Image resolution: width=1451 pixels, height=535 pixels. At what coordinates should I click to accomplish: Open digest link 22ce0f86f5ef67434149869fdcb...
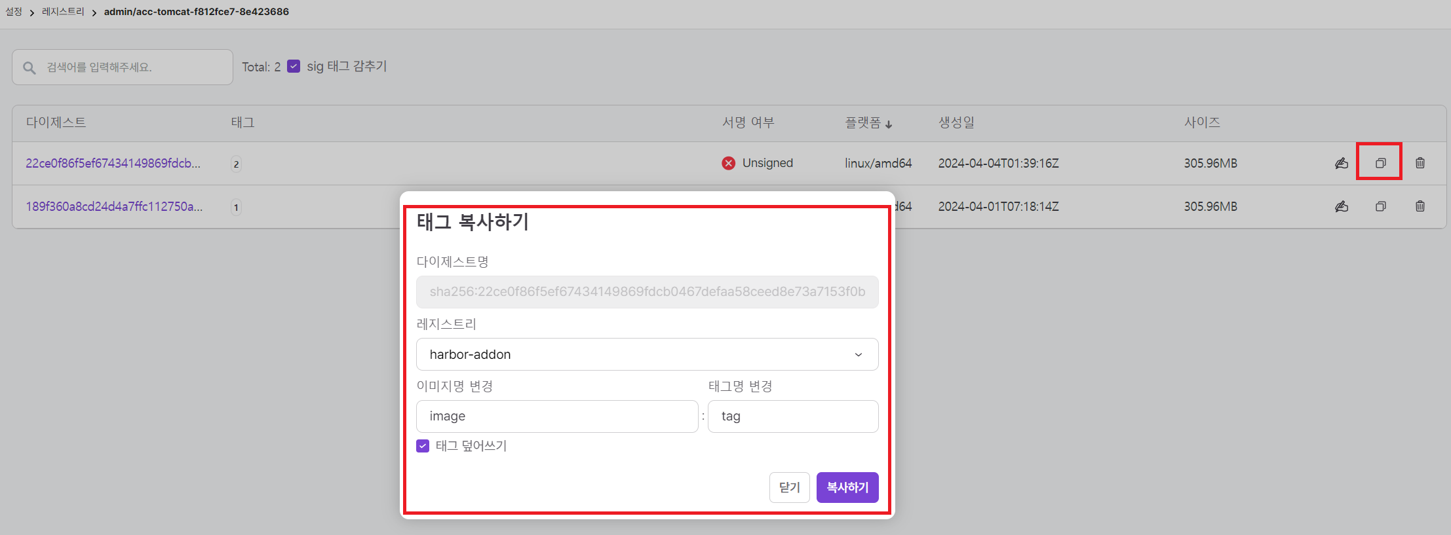coord(113,163)
